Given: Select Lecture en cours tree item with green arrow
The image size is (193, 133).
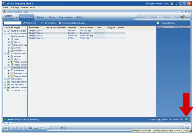Looking at the screenshot, I should [x=18, y=90].
